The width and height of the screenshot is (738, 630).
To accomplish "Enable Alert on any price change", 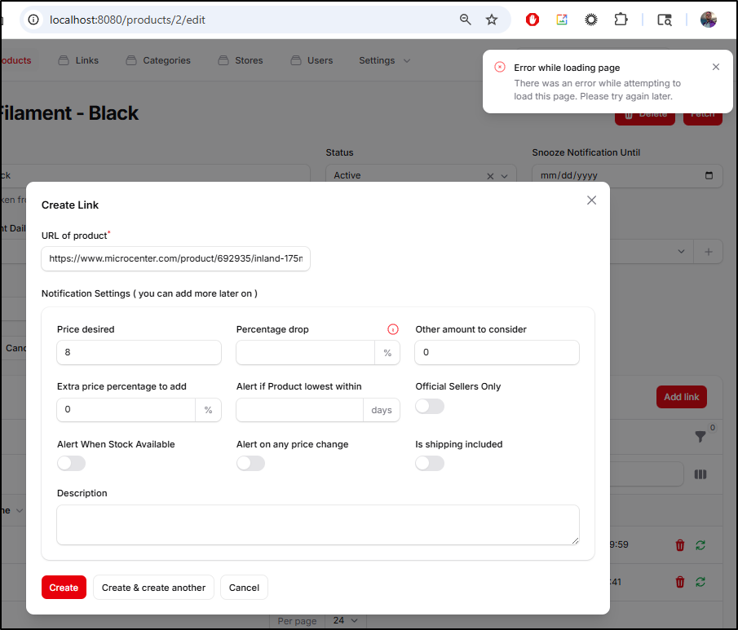I will 250,463.
